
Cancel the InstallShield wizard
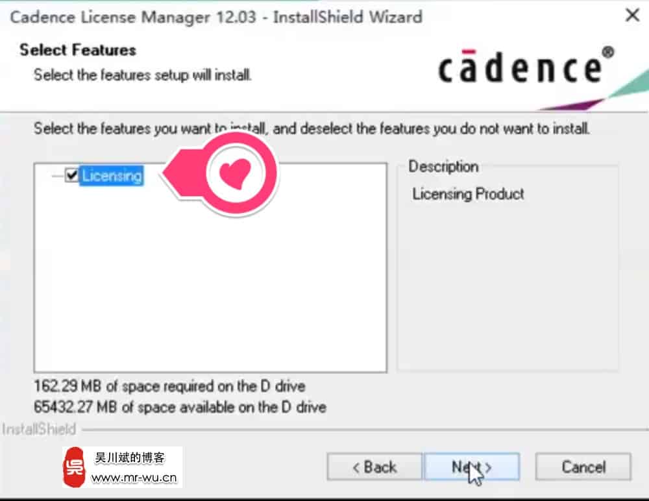(x=583, y=467)
